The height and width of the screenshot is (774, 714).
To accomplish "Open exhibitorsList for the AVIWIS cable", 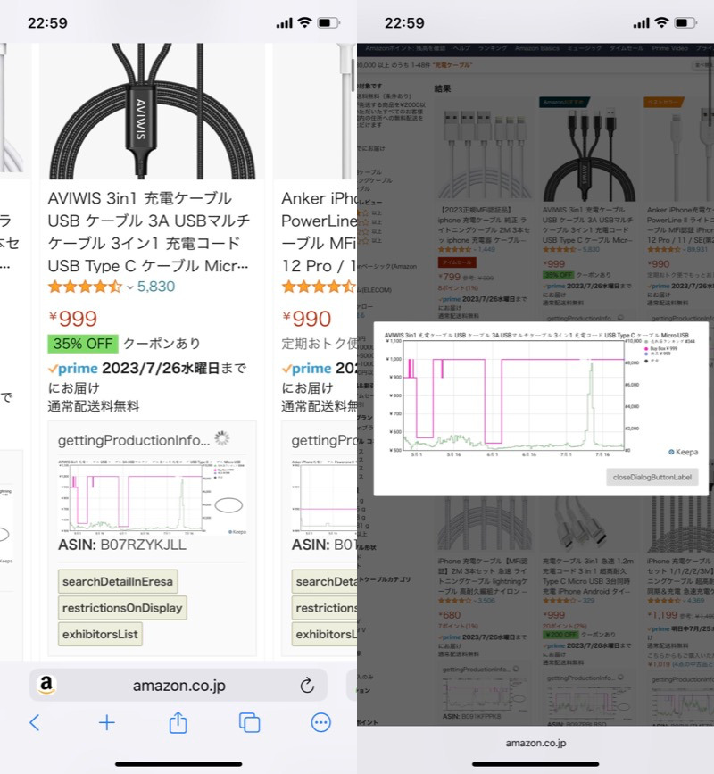I will 100,635.
